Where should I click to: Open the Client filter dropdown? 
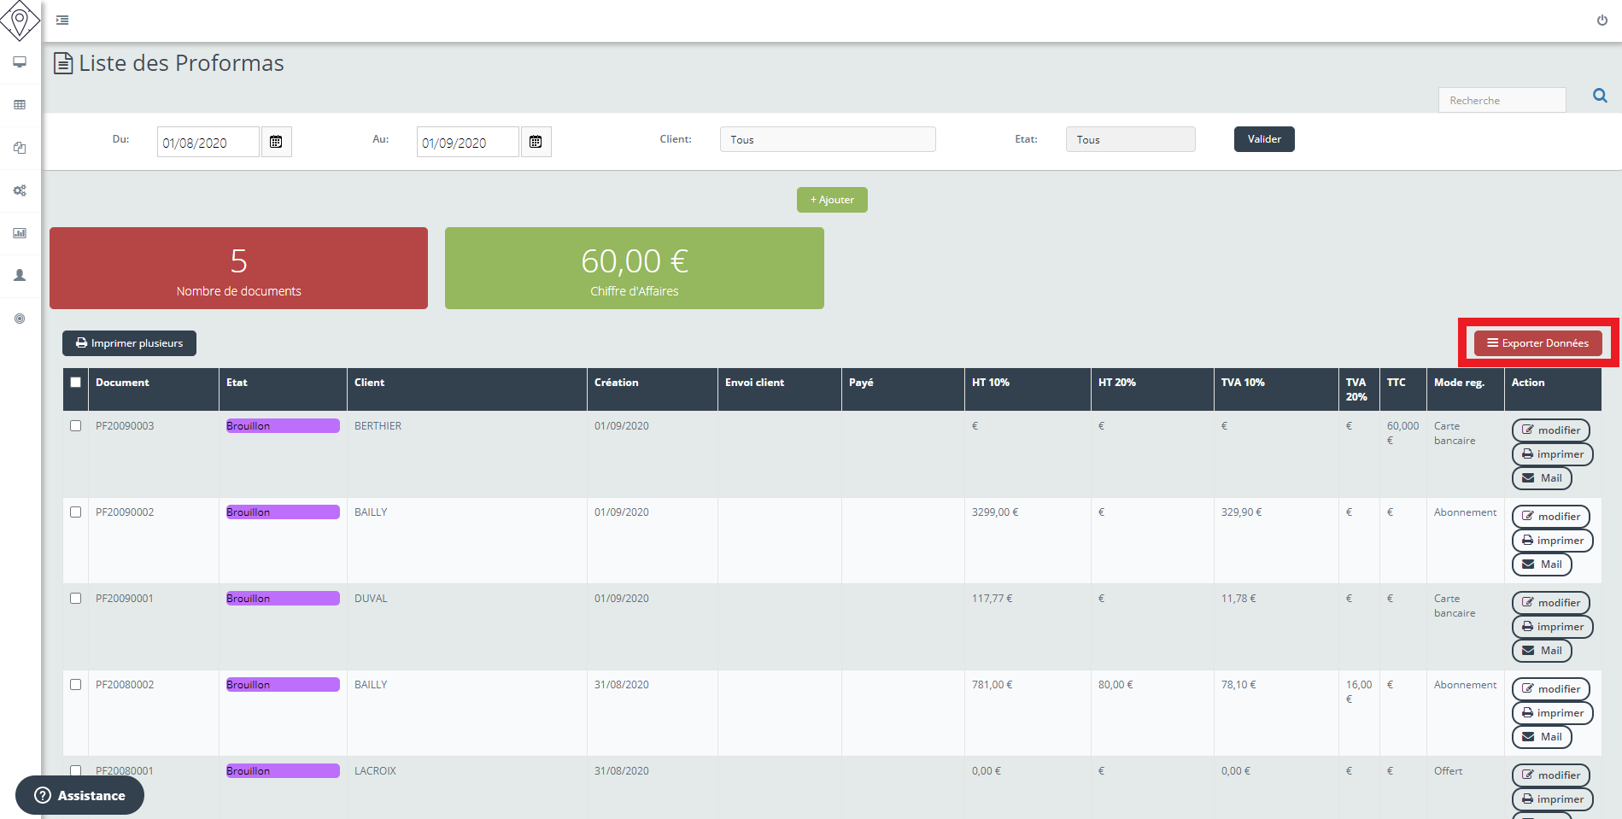[x=827, y=139]
